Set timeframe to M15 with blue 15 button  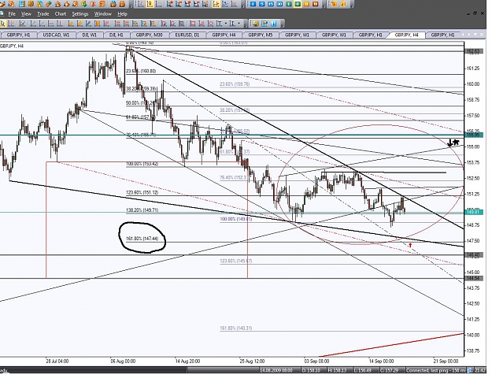[271, 4]
